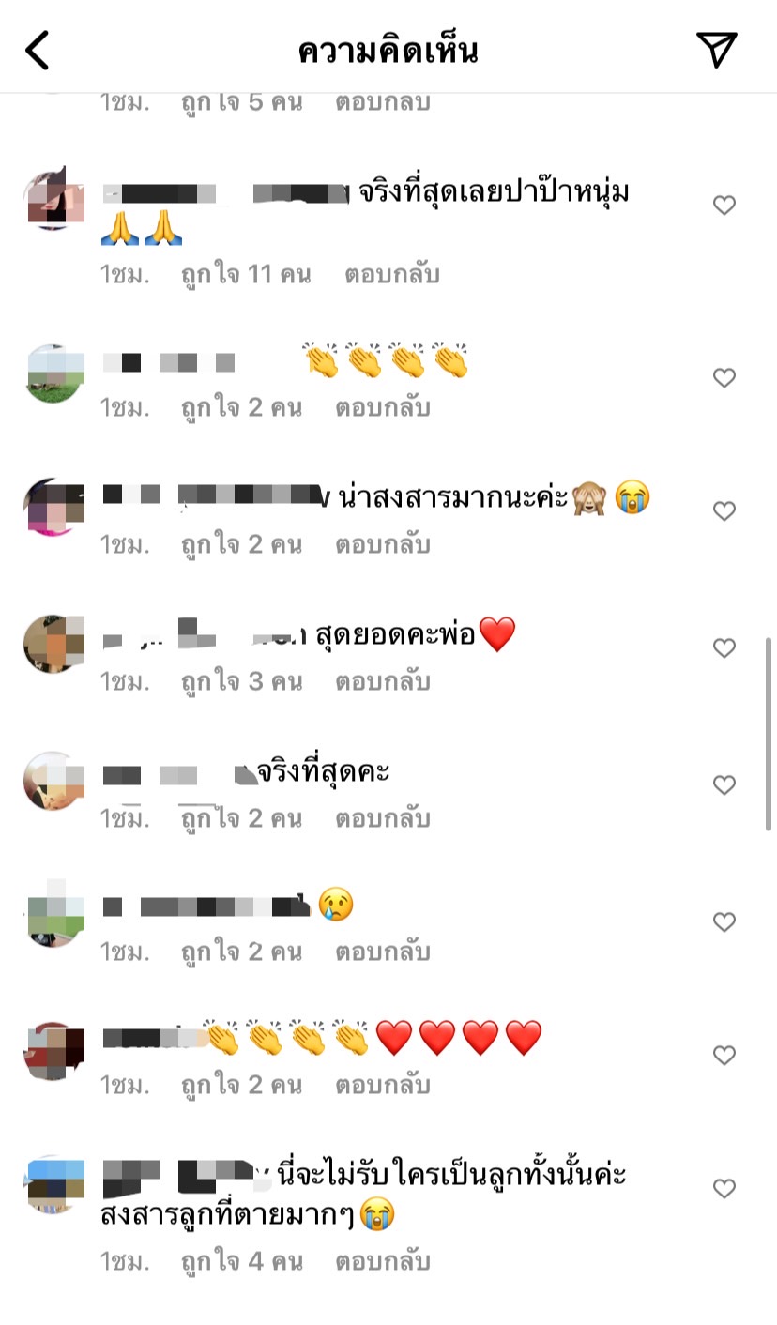Like the comment 'น่าสงสารมากนะค่ะ'
777x1325 pixels.
(724, 510)
